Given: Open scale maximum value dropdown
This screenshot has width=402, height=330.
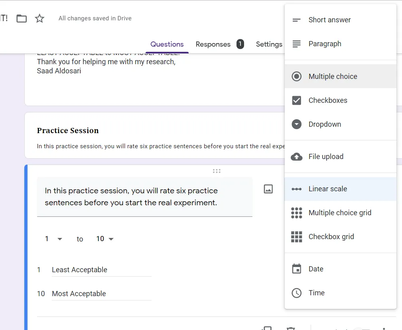Looking at the screenshot, I should click(105, 239).
